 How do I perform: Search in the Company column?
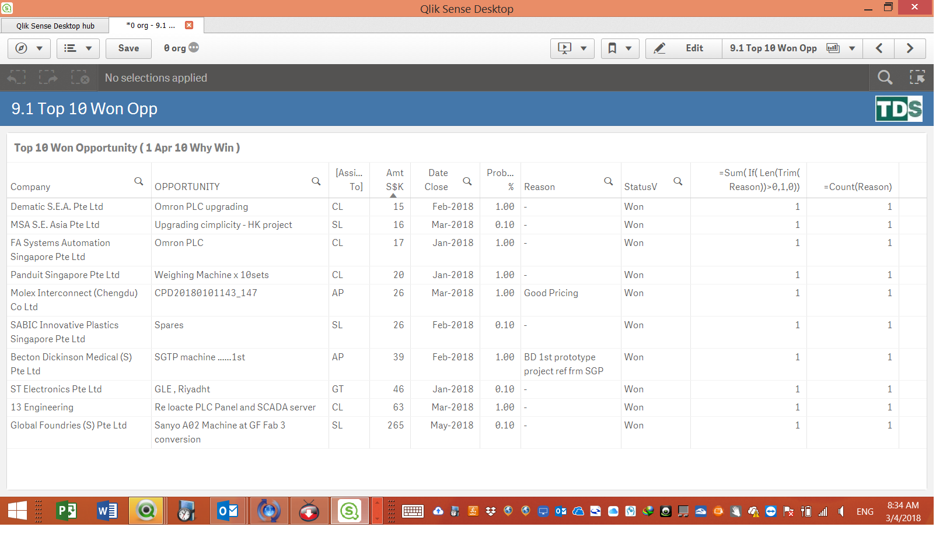click(139, 181)
